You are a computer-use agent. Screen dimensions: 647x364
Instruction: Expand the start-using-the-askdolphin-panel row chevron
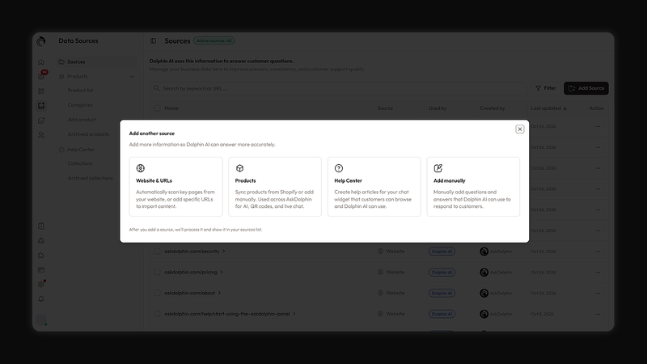click(x=294, y=314)
